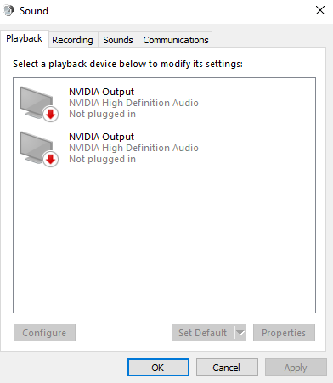Click red unplugged arrow badge on first device
The image size is (333, 383).
tap(51, 115)
